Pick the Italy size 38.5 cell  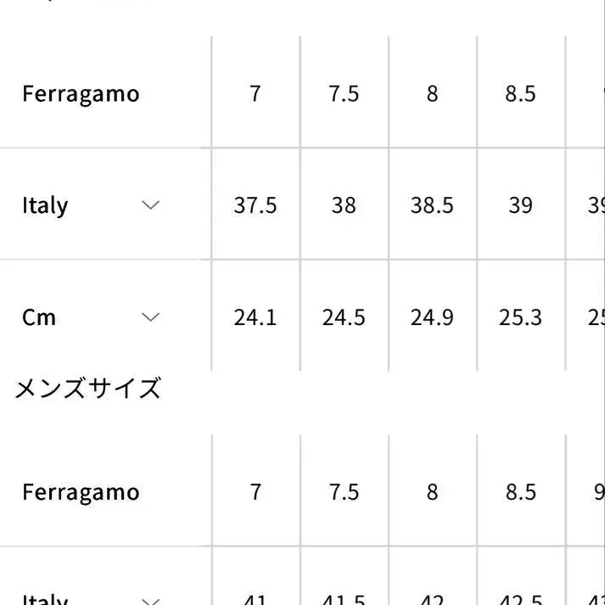(432, 205)
